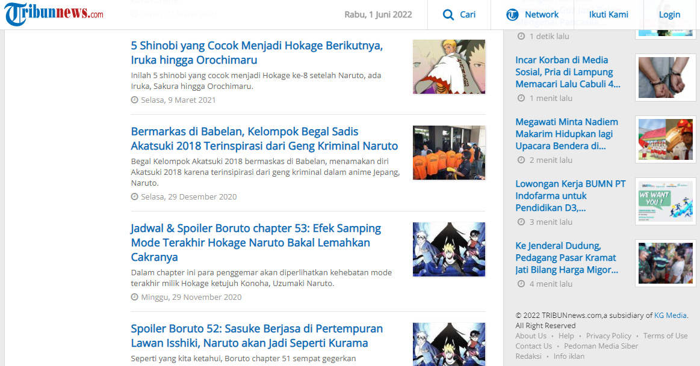
Task: Click the date Rabu, 1 Juni 2022
Action: pos(378,14)
